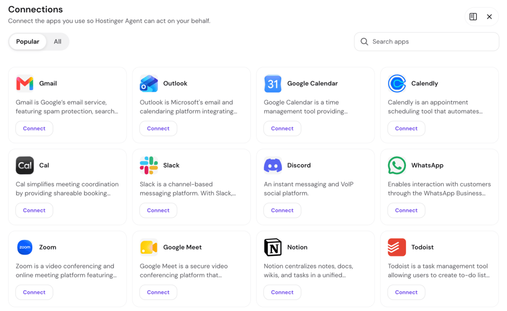Click the Calendly logo icon
This screenshot has width=507, height=311.
click(397, 84)
